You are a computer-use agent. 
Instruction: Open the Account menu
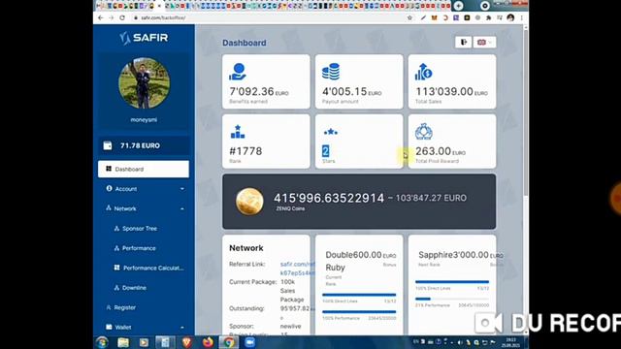point(144,189)
